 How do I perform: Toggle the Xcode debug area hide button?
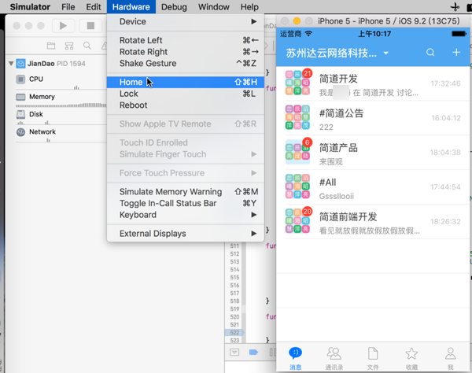[234, 353]
